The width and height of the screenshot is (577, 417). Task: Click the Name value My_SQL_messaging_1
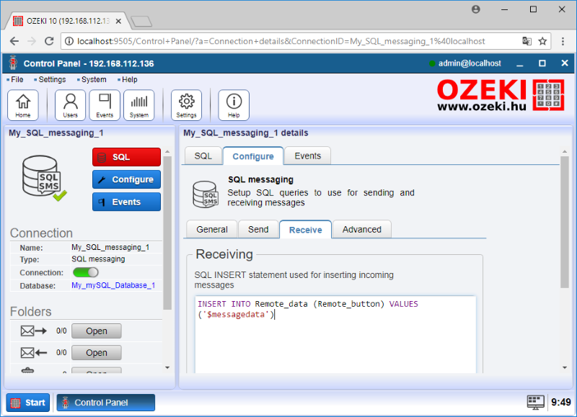coord(110,247)
